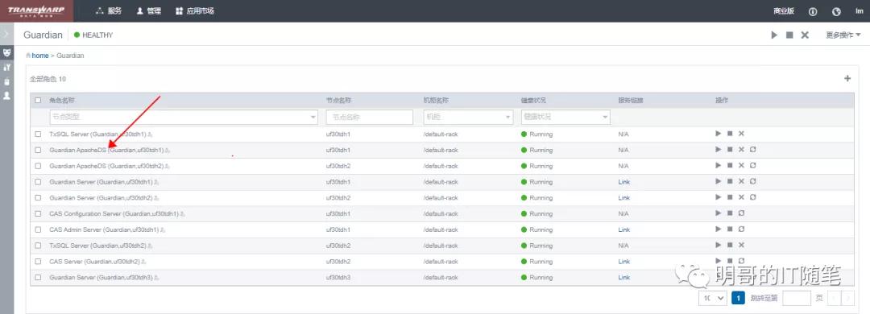Open the 更多操作 more actions dropdown

[x=843, y=35]
